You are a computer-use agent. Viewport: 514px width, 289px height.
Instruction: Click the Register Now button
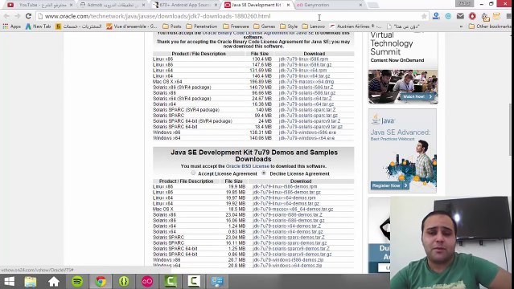390,185
